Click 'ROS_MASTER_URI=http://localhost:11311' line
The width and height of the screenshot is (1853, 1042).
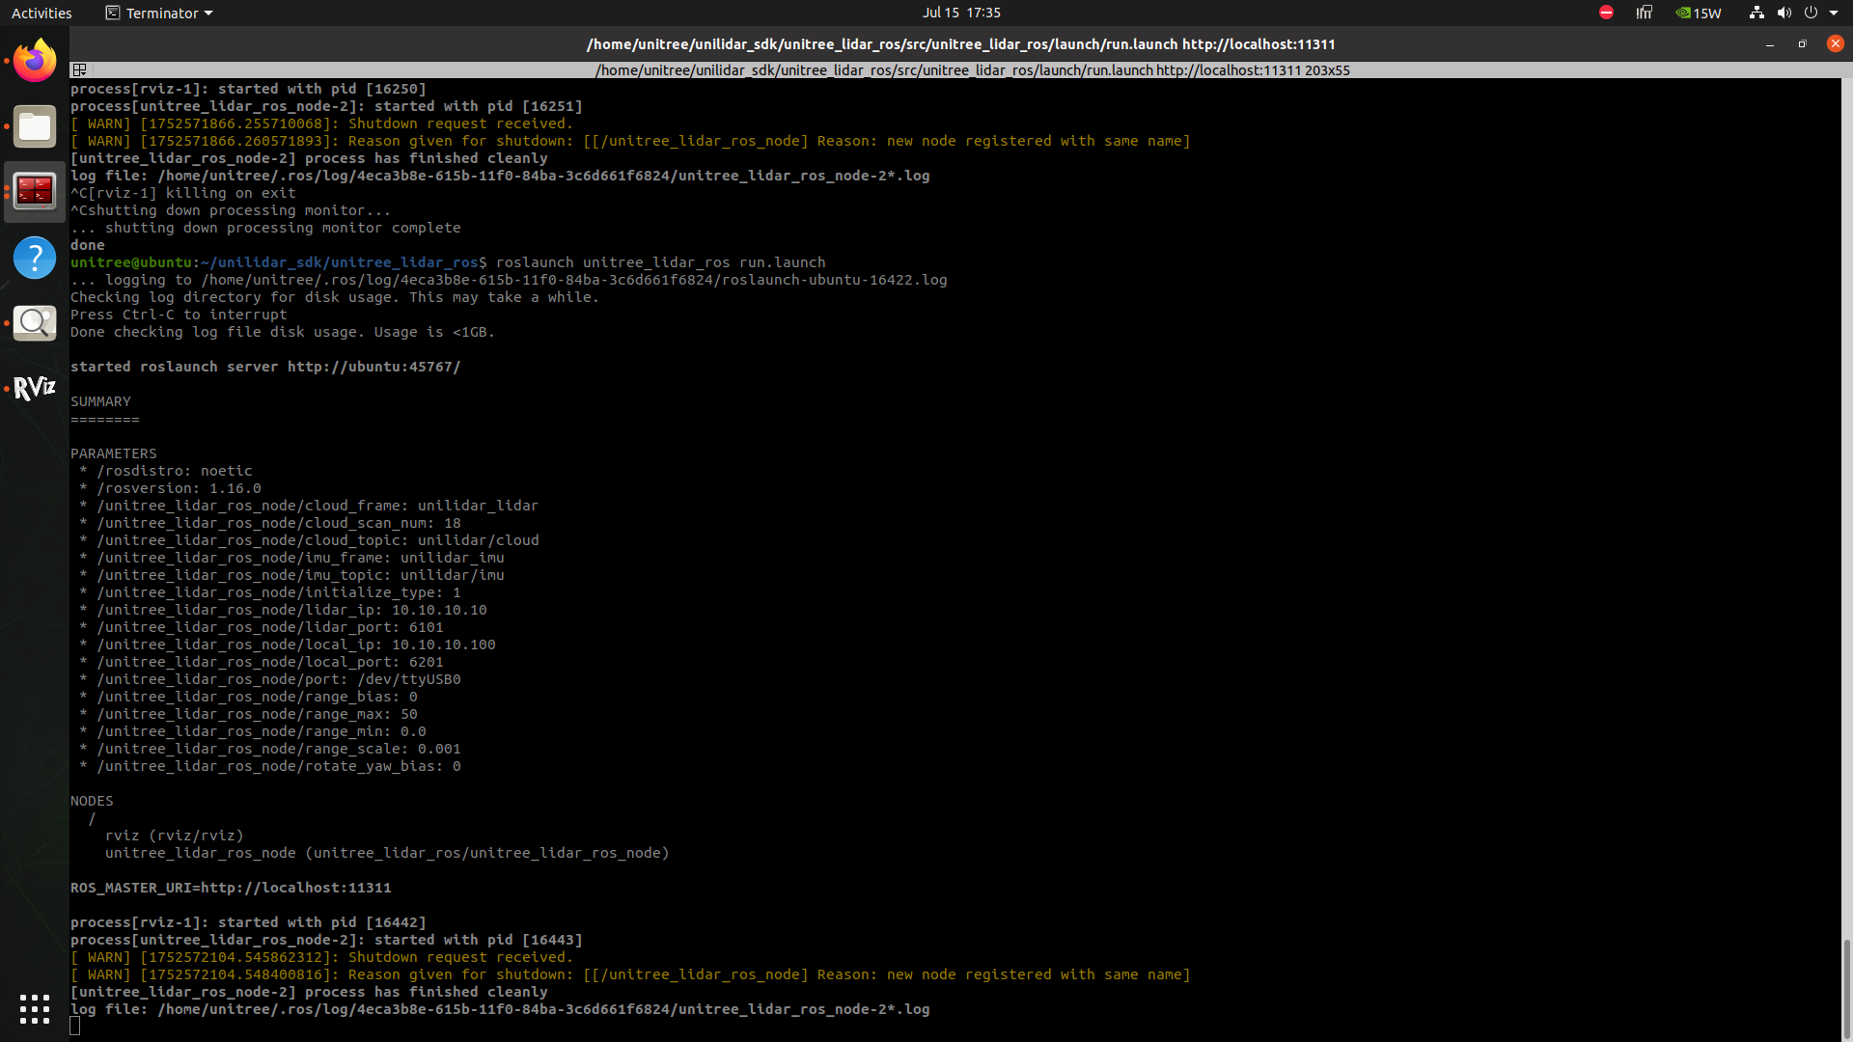pyautogui.click(x=231, y=888)
